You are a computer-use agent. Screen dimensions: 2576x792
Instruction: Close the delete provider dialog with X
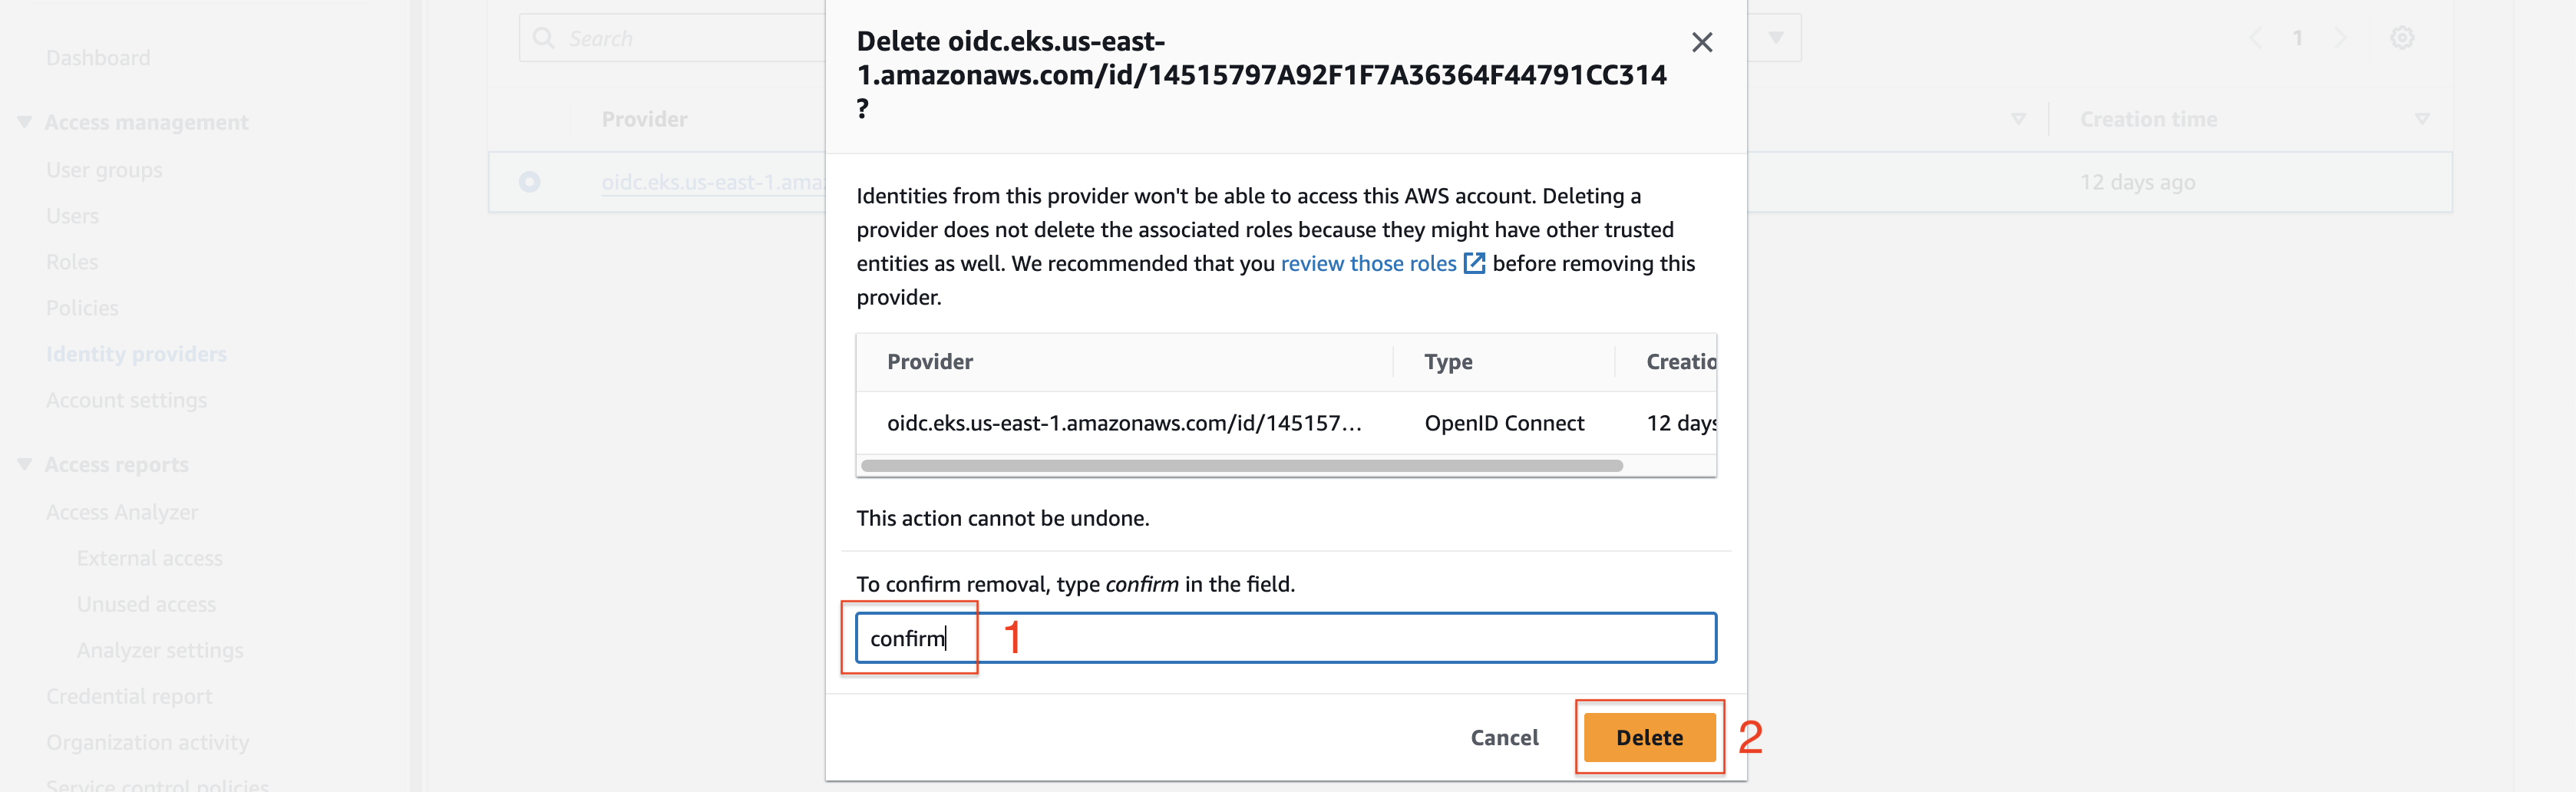pos(1701,42)
